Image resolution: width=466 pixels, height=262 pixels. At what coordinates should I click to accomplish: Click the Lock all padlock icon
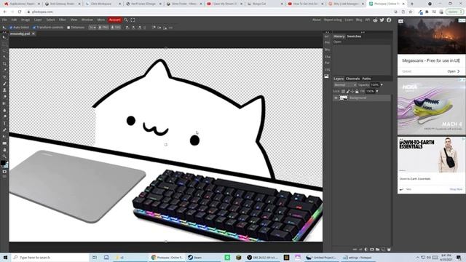point(357,92)
